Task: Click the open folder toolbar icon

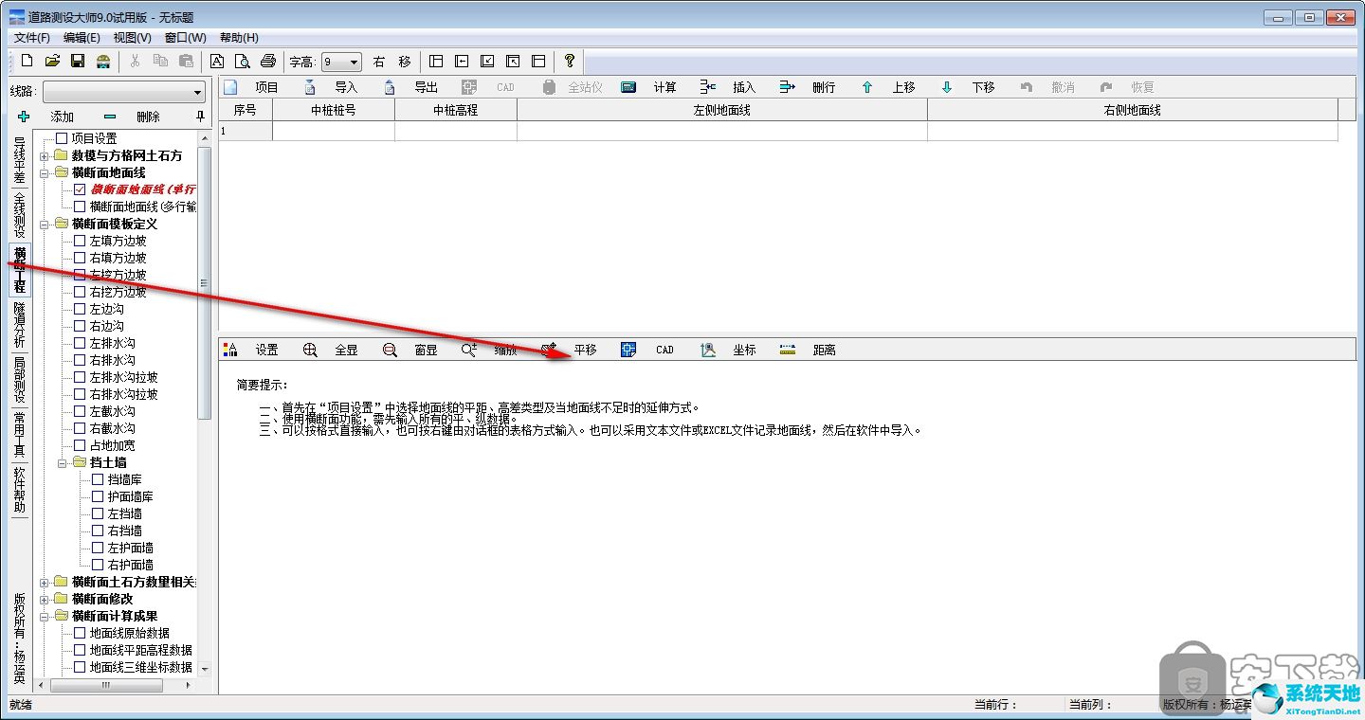Action: (52, 62)
